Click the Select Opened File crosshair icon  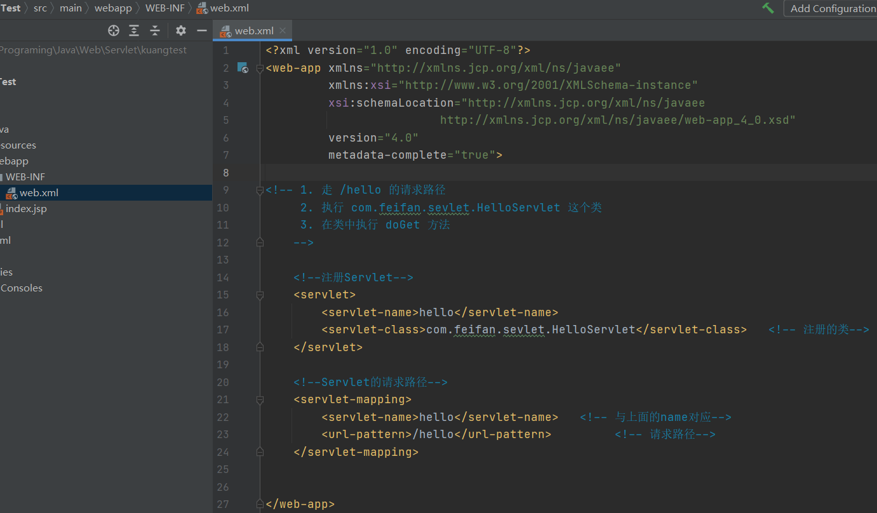pyautogui.click(x=114, y=30)
